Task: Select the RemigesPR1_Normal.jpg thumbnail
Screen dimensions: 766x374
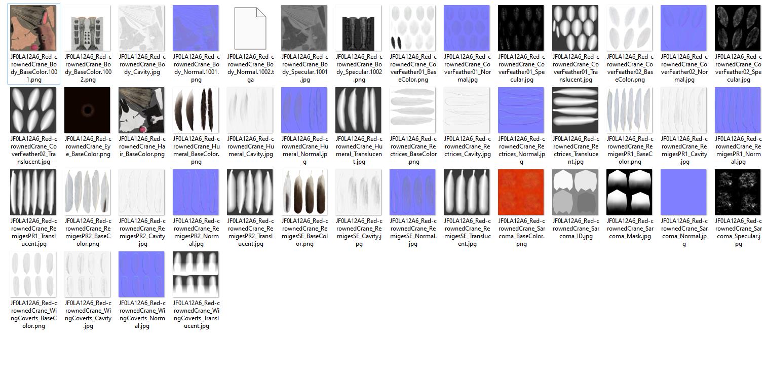Action: pyautogui.click(x=738, y=110)
